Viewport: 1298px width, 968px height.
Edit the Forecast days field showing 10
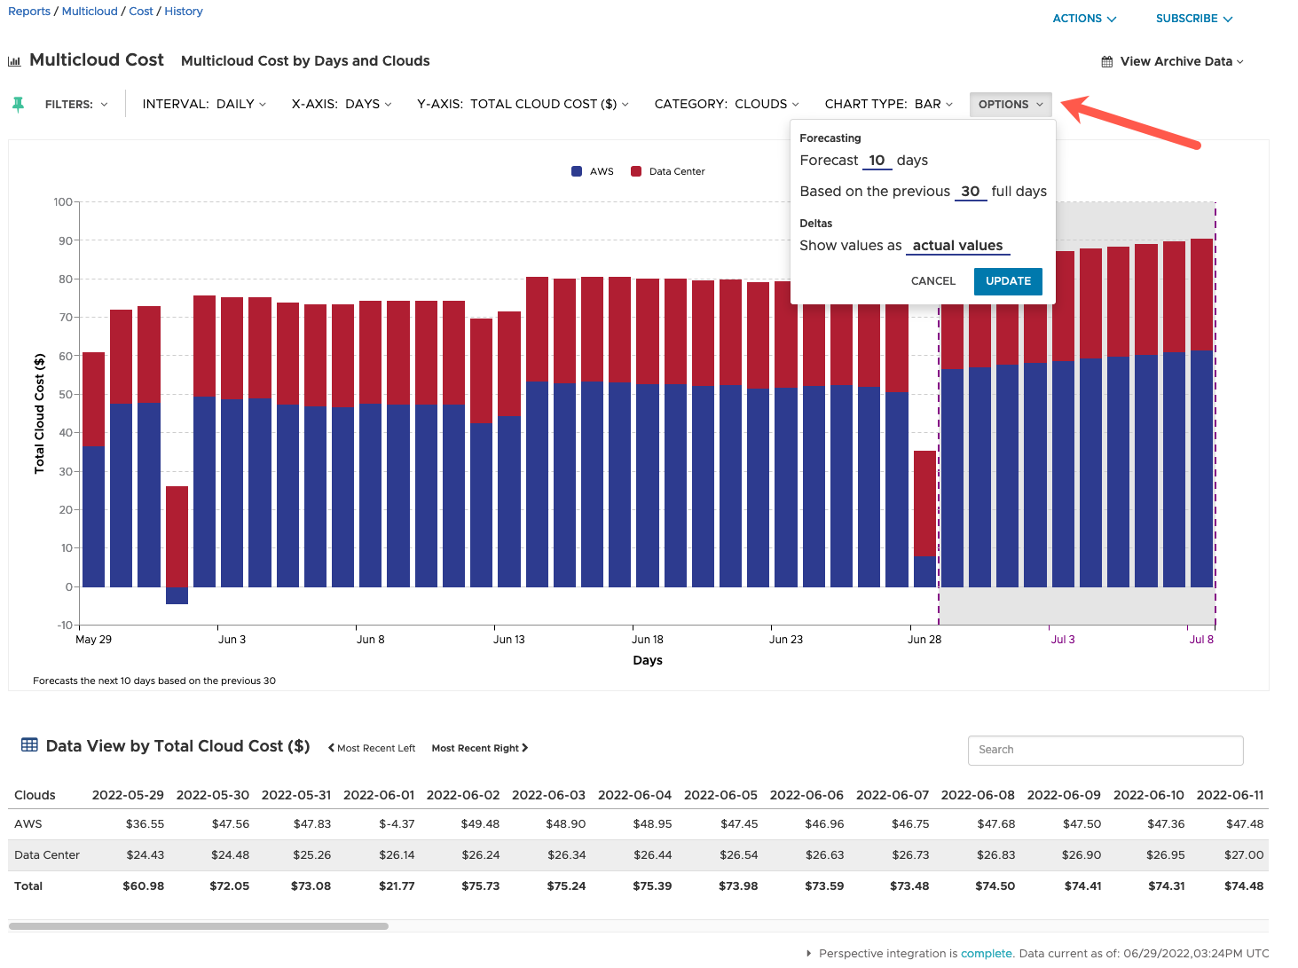pos(877,161)
